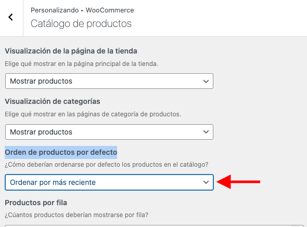Click 'WooCommerce' in the breadcrumb

coord(110,10)
